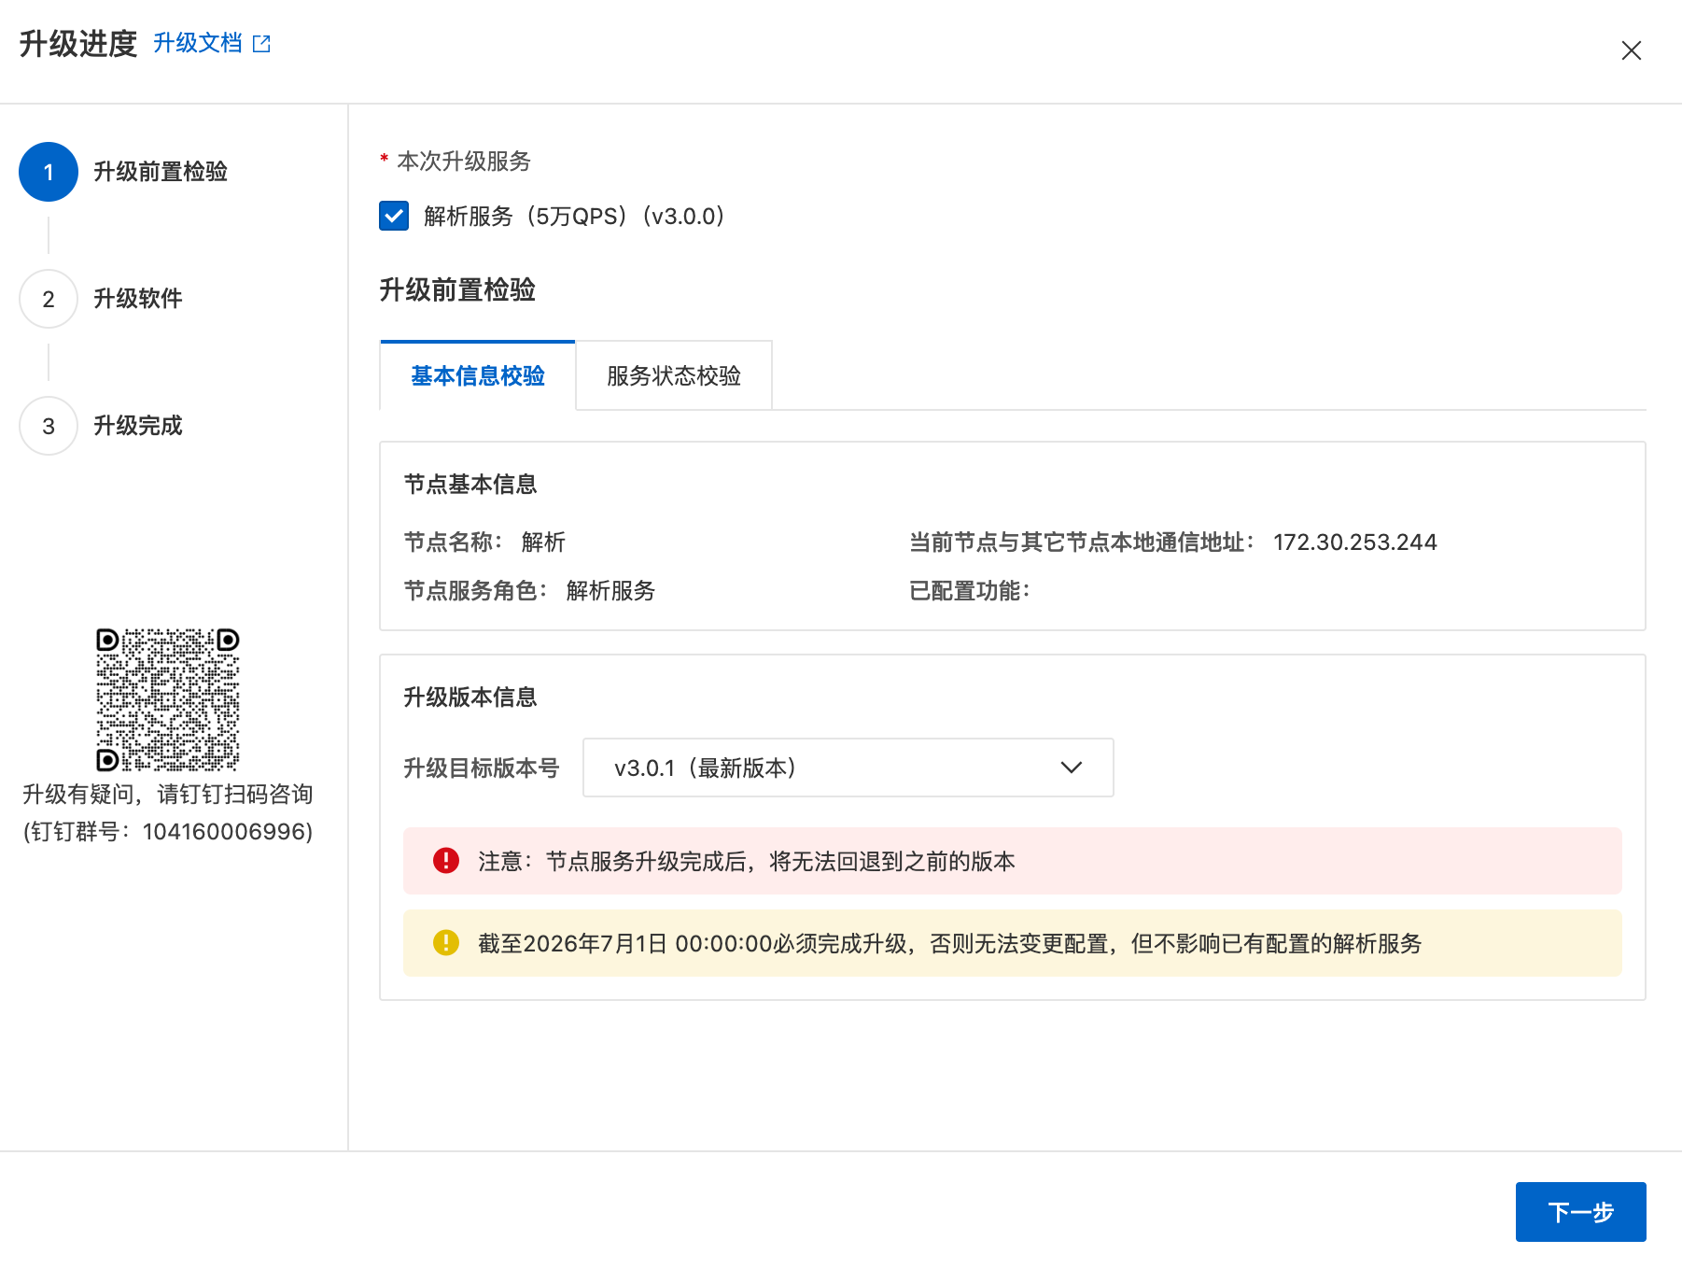Switch to 基本信息校验 tab
Screen dimensions: 1682x1268
click(478, 375)
